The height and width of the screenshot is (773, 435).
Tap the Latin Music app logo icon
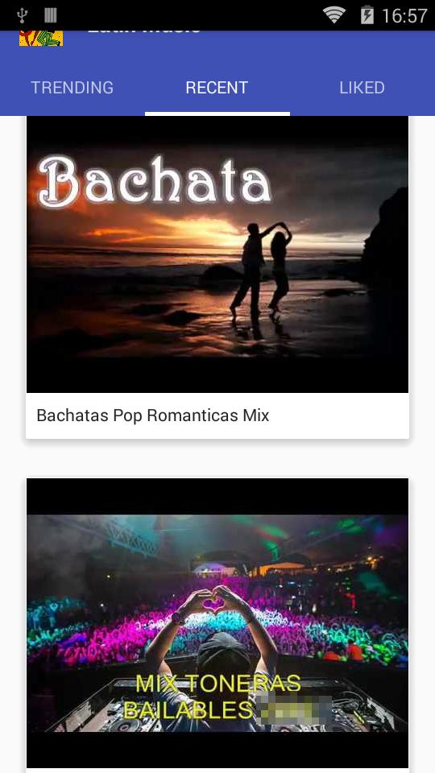click(41, 39)
